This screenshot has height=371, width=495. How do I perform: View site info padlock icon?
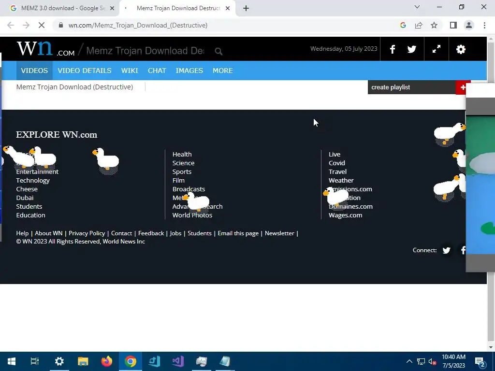pyautogui.click(x=61, y=25)
